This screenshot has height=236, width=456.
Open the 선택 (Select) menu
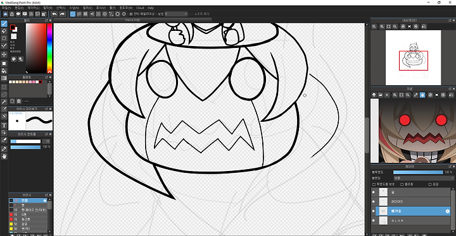pos(61,8)
